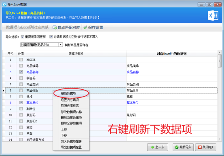Click the row indicator arrow beside row 6

pos(4,91)
